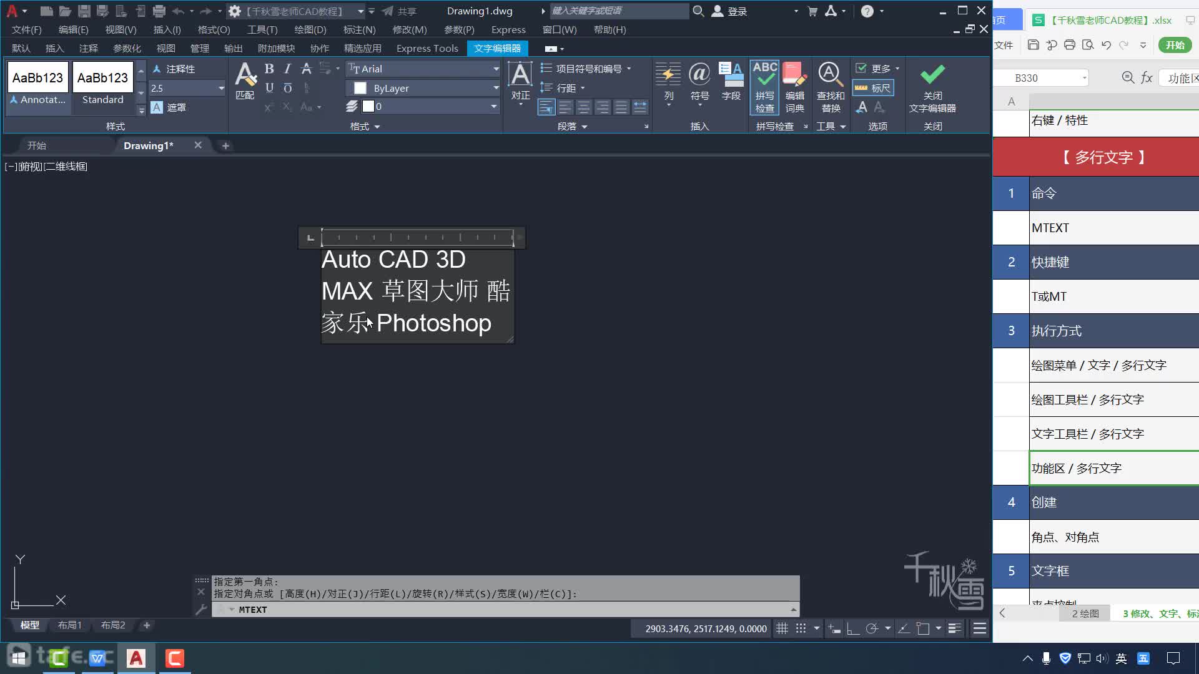The image size is (1199, 674).
Task: Select the Standard text style thumbnail
Action: (102, 84)
